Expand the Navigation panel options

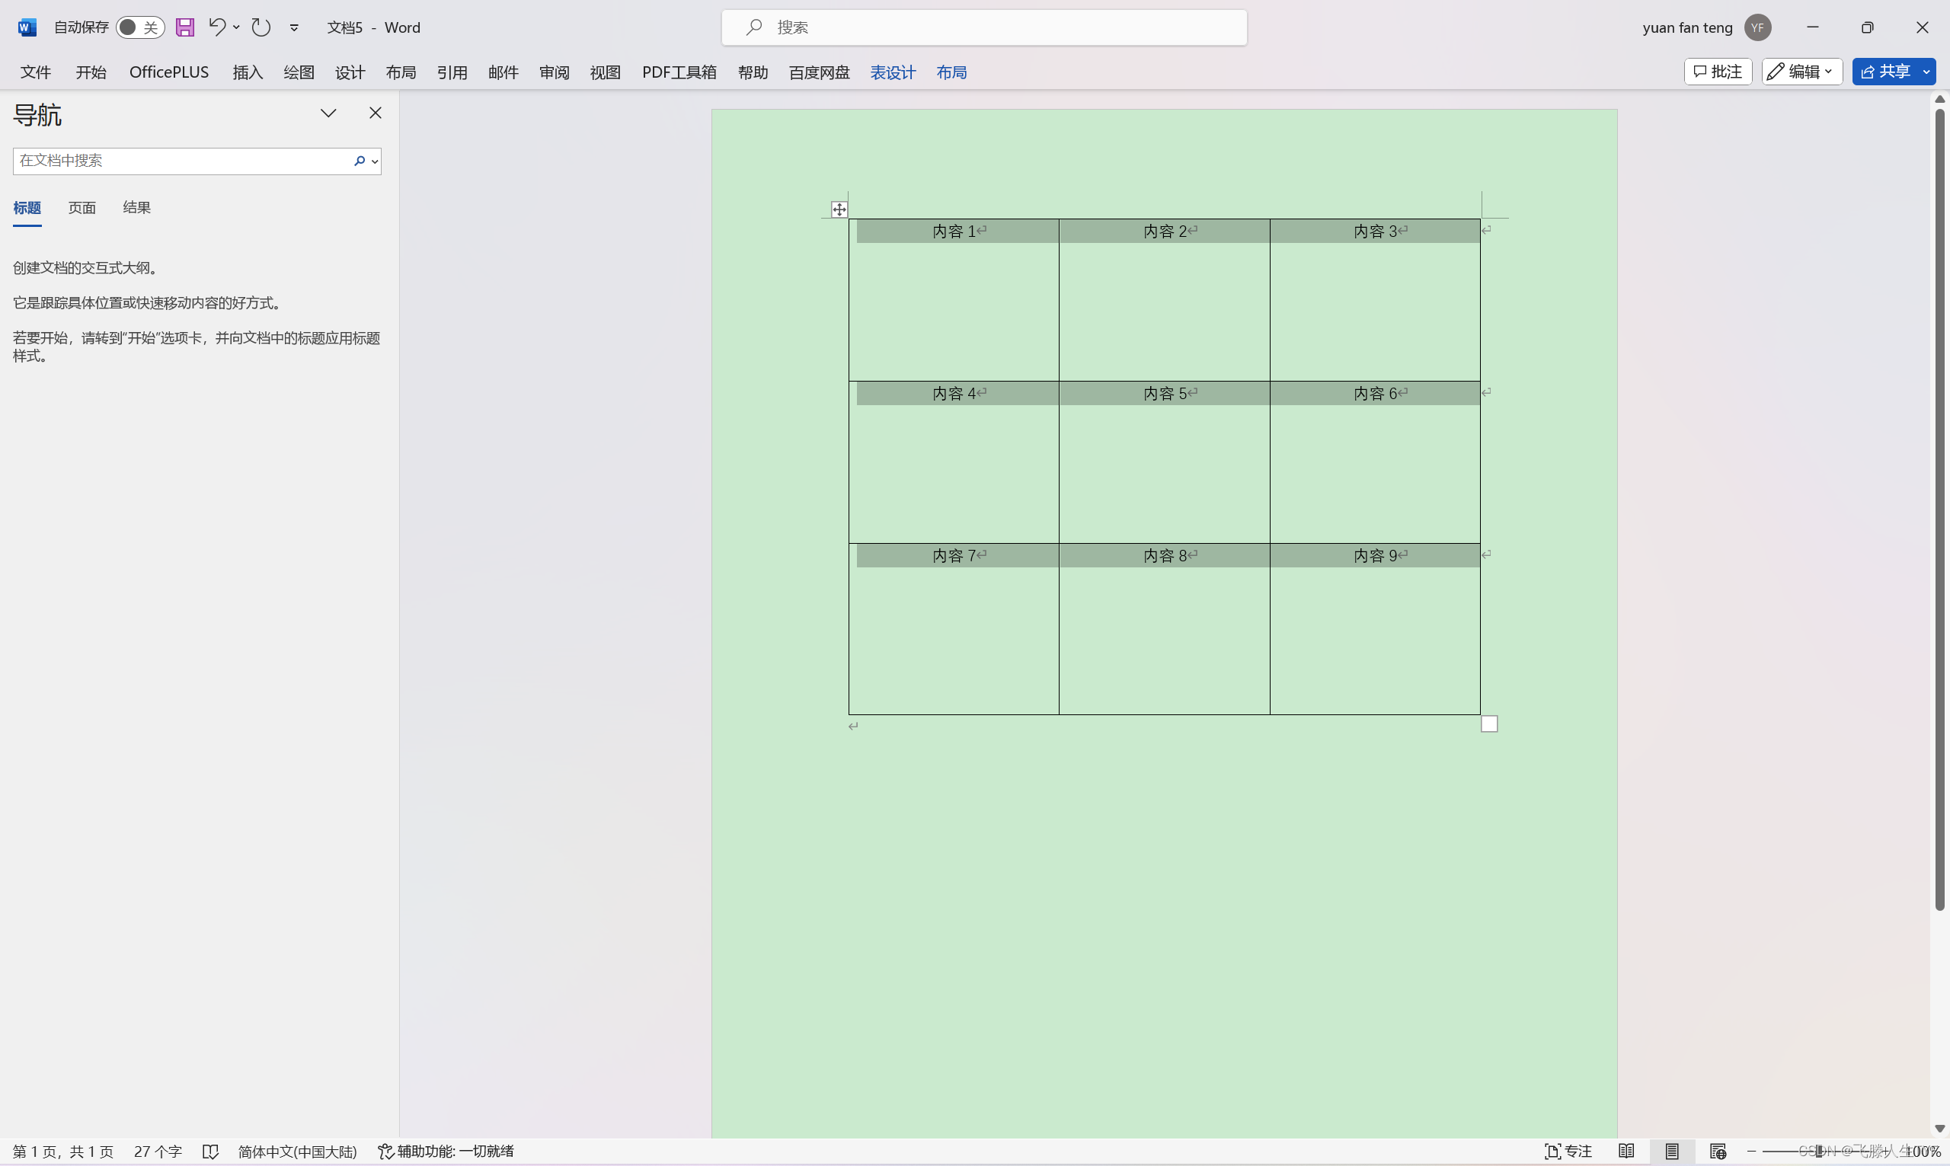328,111
